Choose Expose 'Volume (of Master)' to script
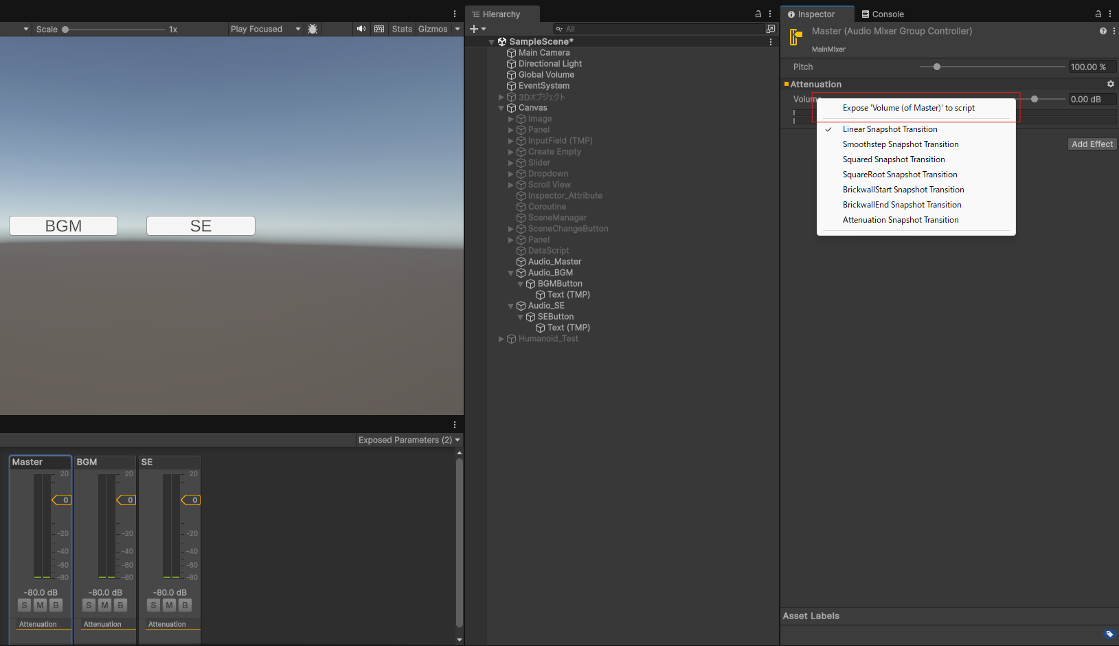Screen dimensions: 1119x646 coord(909,108)
